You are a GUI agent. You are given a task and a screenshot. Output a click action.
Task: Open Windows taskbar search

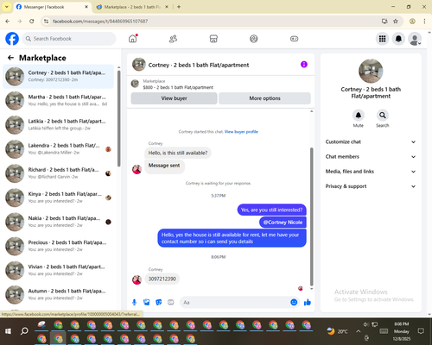click(24, 331)
